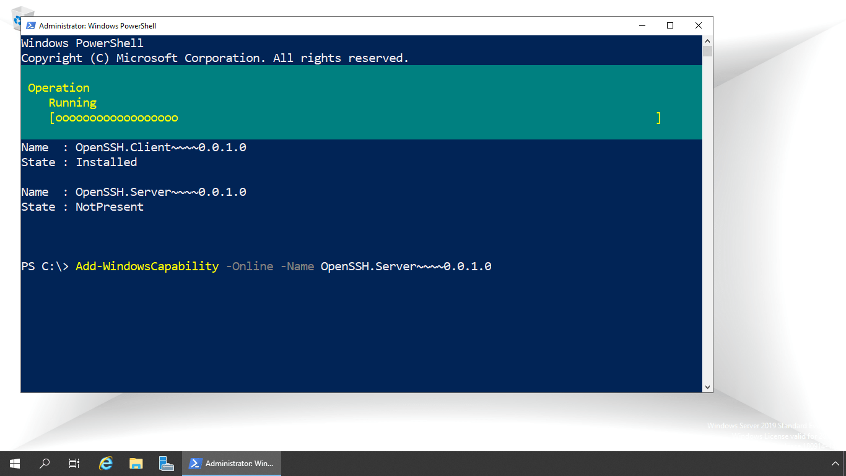Click the vertical scrollbar thumb
Image resolution: width=846 pixels, height=476 pixels.
[x=707, y=51]
